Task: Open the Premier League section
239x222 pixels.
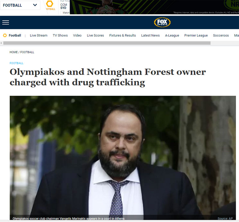Action: 196,35
